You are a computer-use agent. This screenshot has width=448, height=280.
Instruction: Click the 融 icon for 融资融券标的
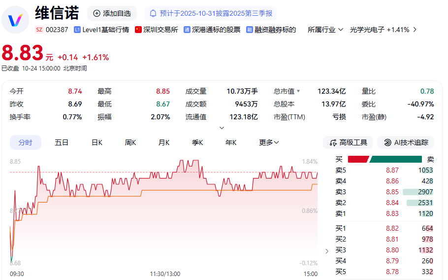tap(250, 30)
